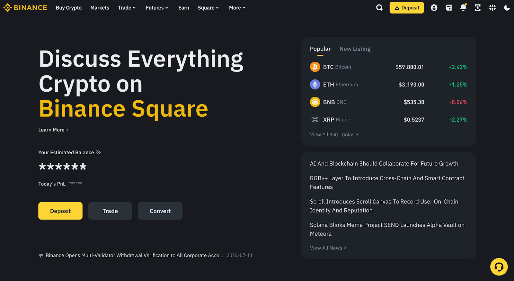
Task: Click ETH change +1.25%
Action: 458,85
